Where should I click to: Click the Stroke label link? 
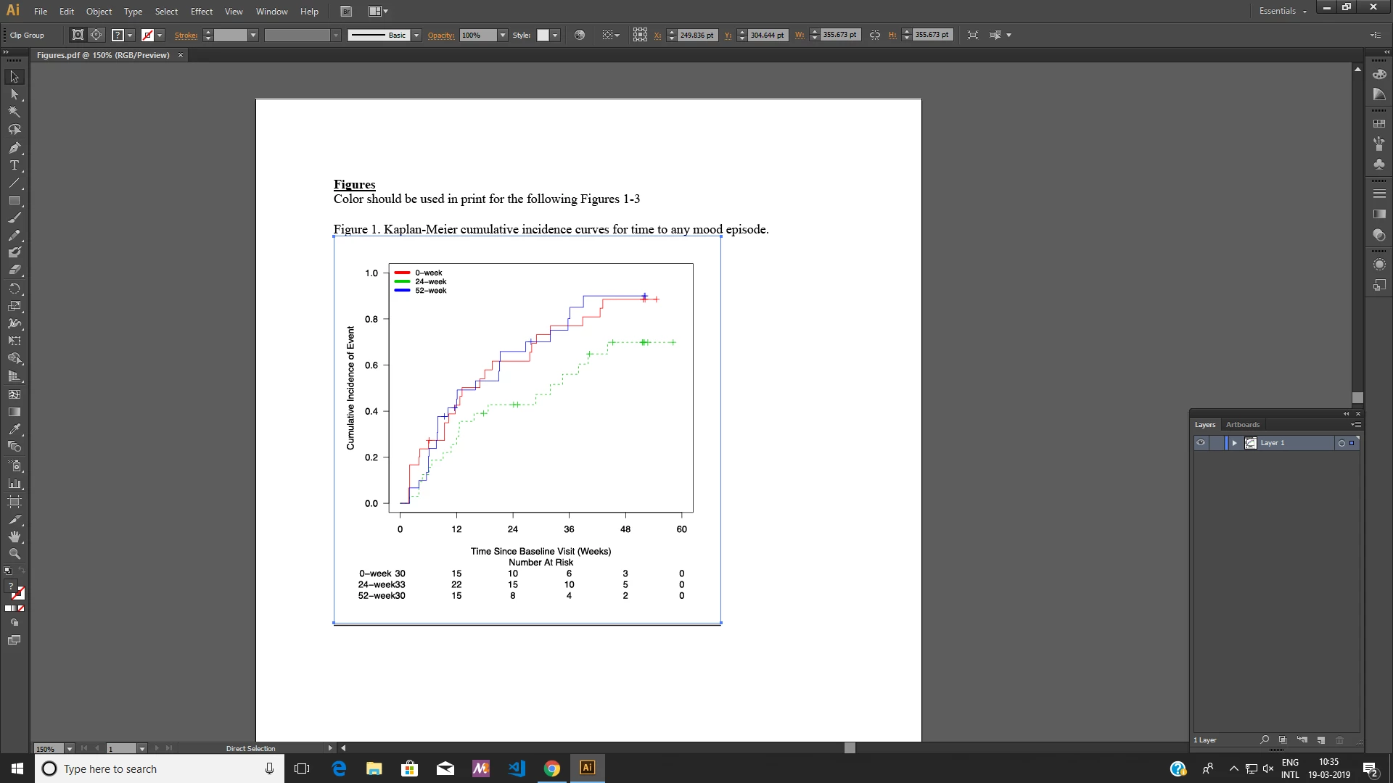(186, 35)
